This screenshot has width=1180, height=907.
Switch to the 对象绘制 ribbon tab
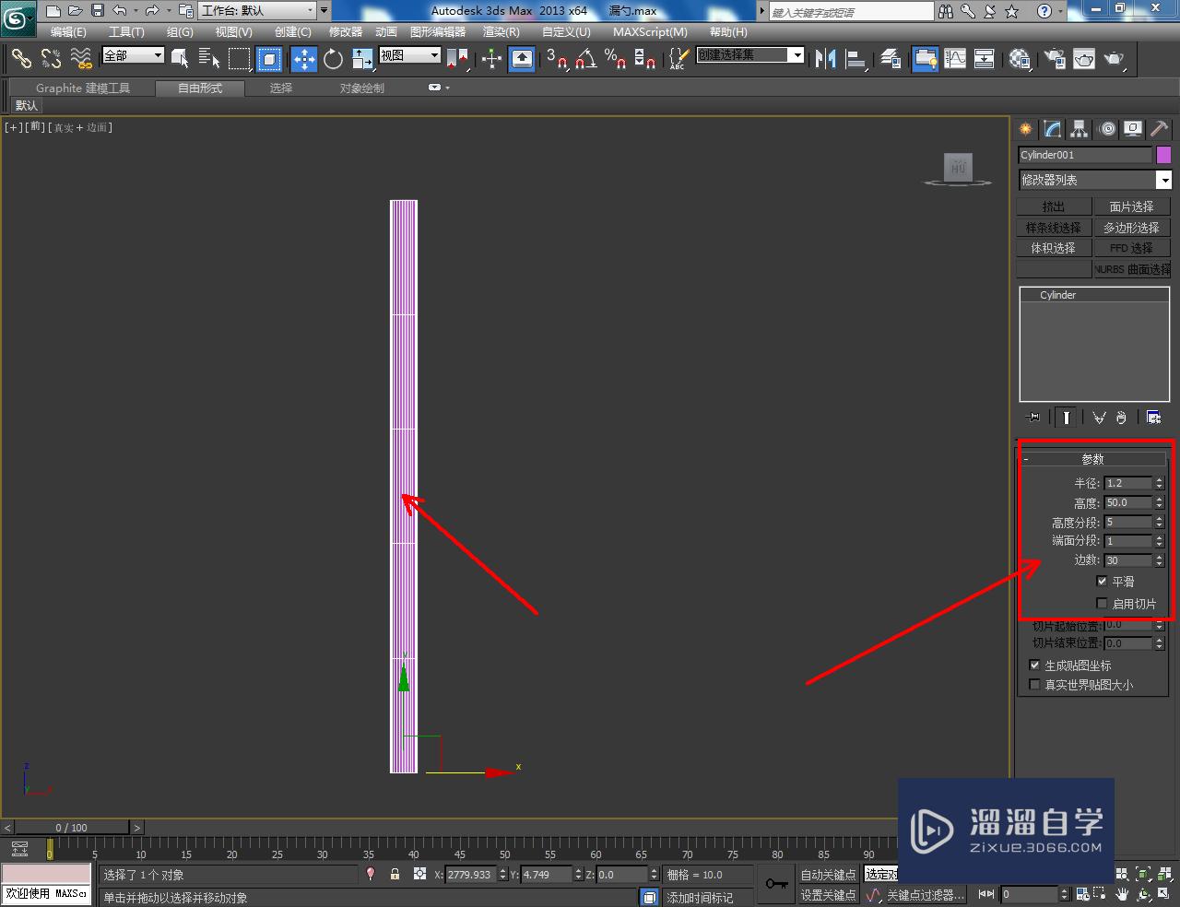pyautogui.click(x=361, y=88)
